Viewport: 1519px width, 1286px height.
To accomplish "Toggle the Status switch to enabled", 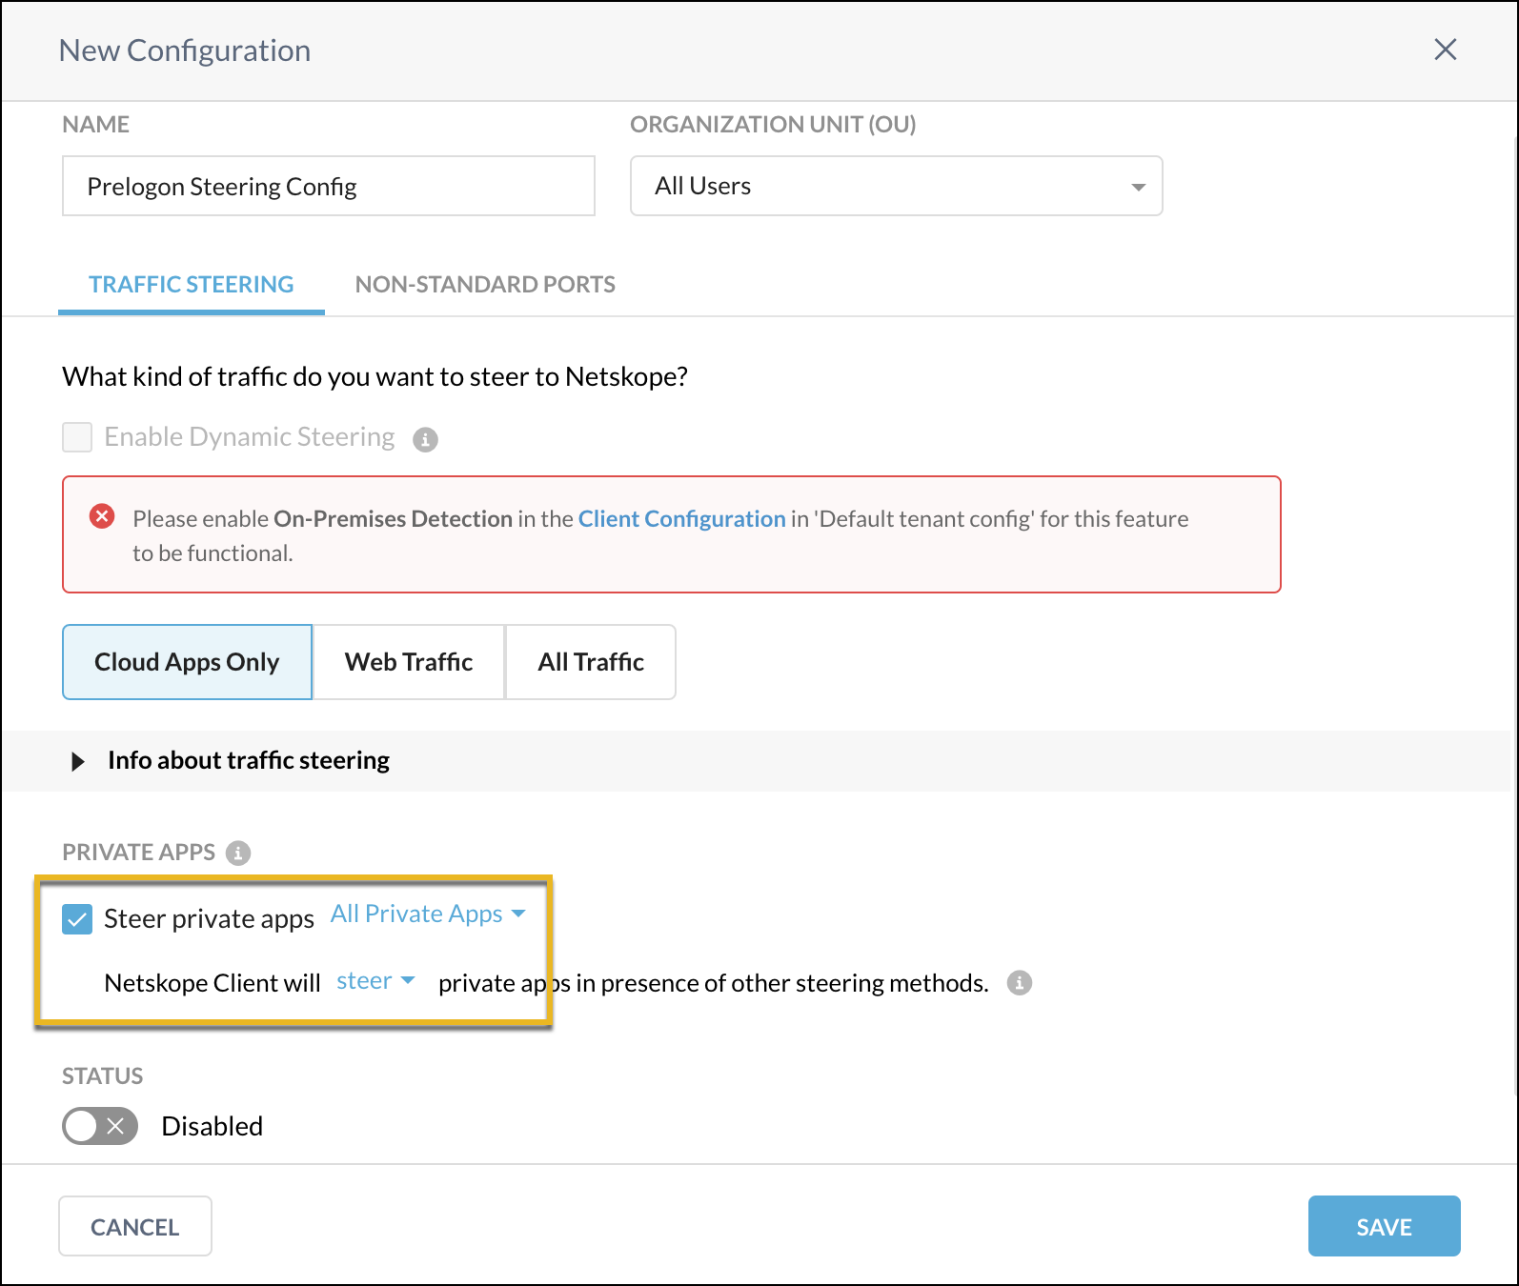I will [x=100, y=1126].
